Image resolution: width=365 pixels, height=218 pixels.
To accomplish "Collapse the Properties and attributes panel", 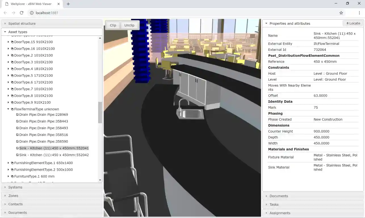I will [266, 23].
